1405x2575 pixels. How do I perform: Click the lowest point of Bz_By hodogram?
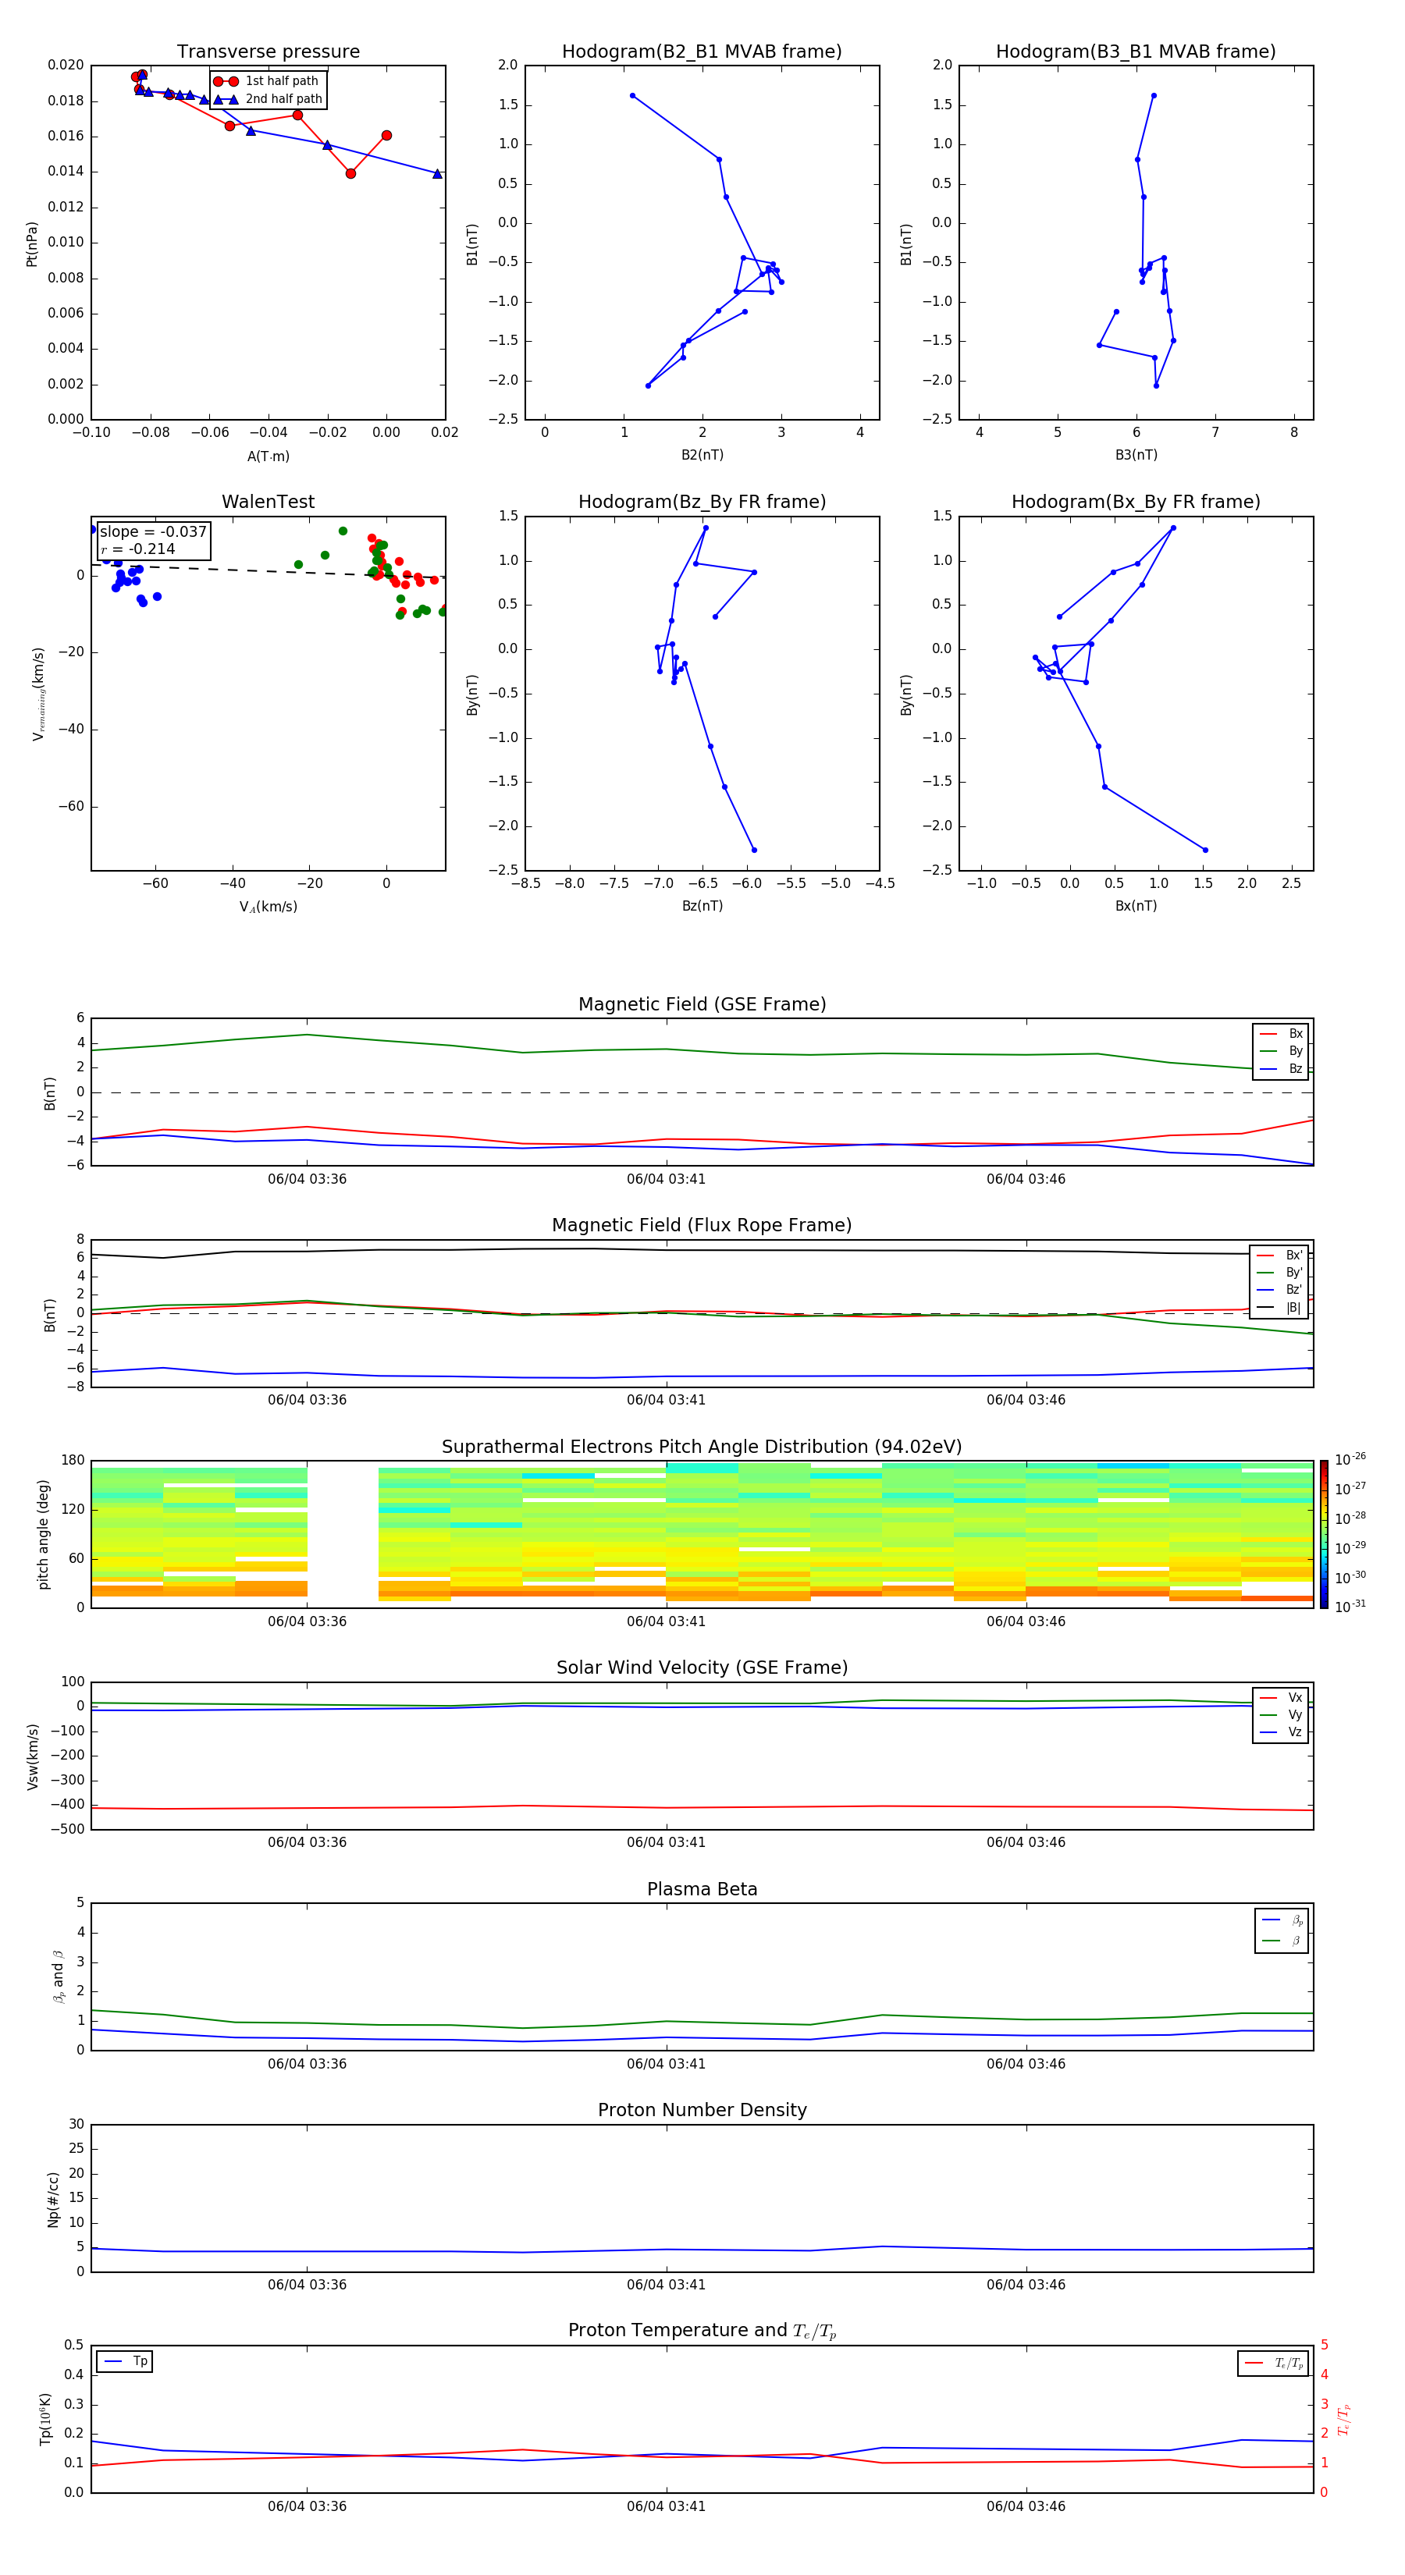tap(754, 851)
